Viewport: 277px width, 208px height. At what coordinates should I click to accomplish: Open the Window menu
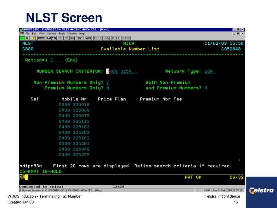[x=72, y=34]
